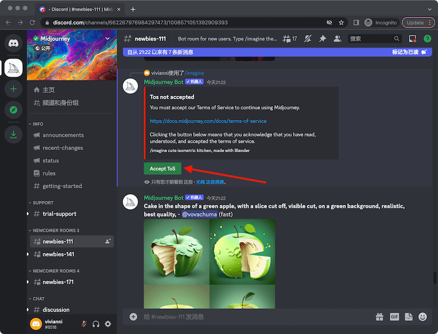Collapse the SUPPORT category
Screen dimensions: 438x334
tap(43, 203)
